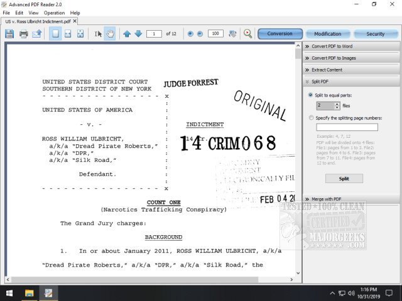Select the US v. Ross Ulbricht Indictment.pdf tab

click(x=38, y=21)
